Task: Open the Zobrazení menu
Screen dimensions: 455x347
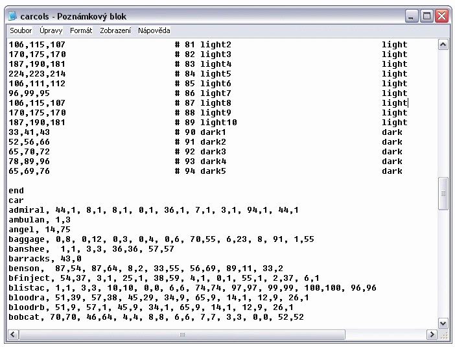Action: (115, 30)
